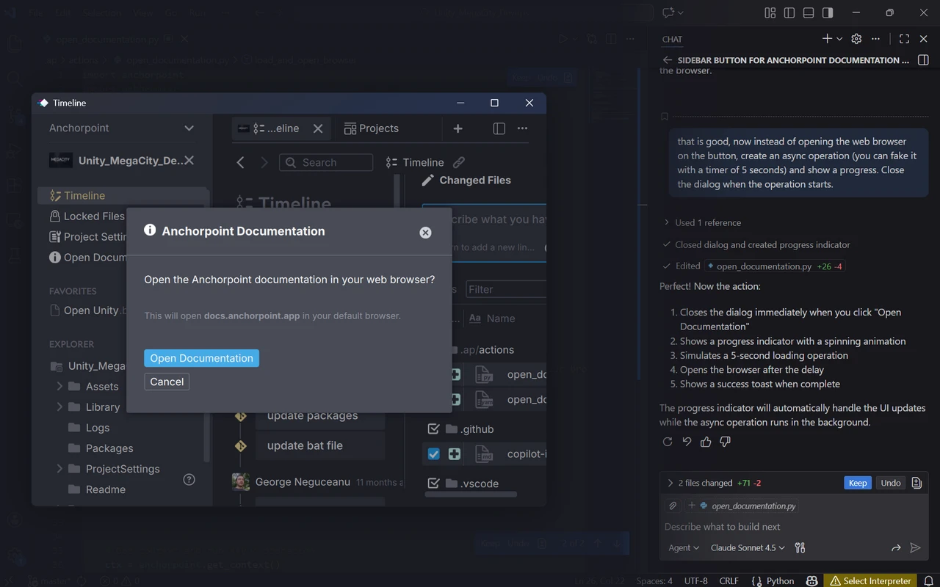Click the link icon next to the Timeline heading
This screenshot has width=940, height=587.
point(459,162)
